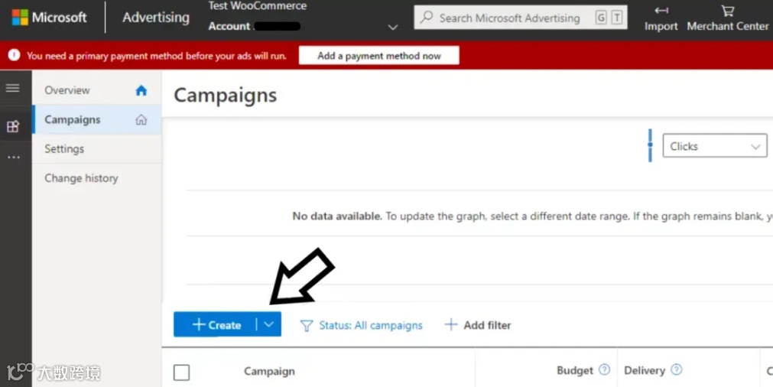Open Settings in the sidebar

[96, 149]
